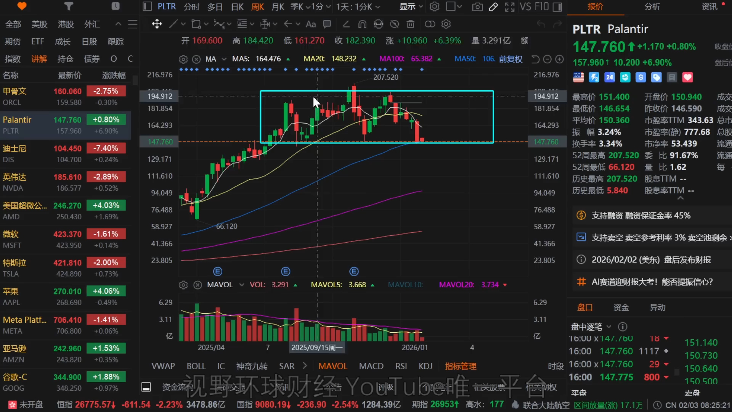Select the magnet snap tool
732x412 pixels.
coord(362,24)
